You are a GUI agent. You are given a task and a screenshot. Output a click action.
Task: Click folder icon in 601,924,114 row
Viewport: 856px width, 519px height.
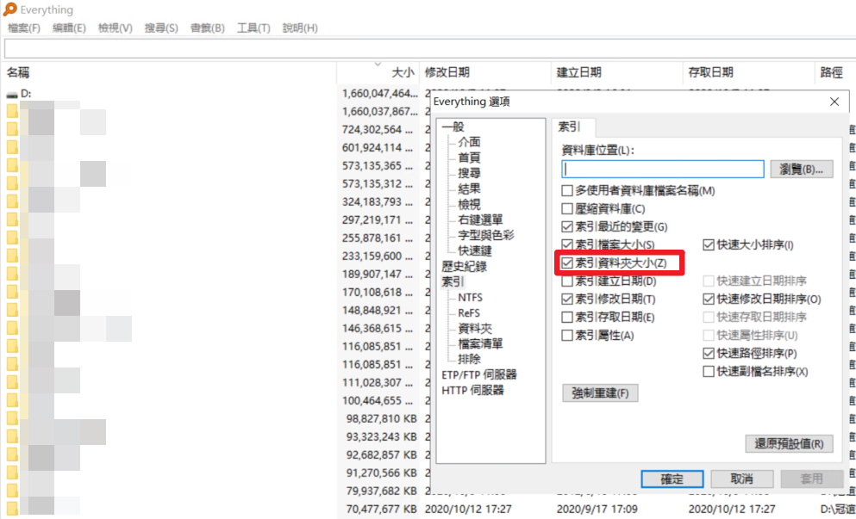pyautogui.click(x=12, y=148)
